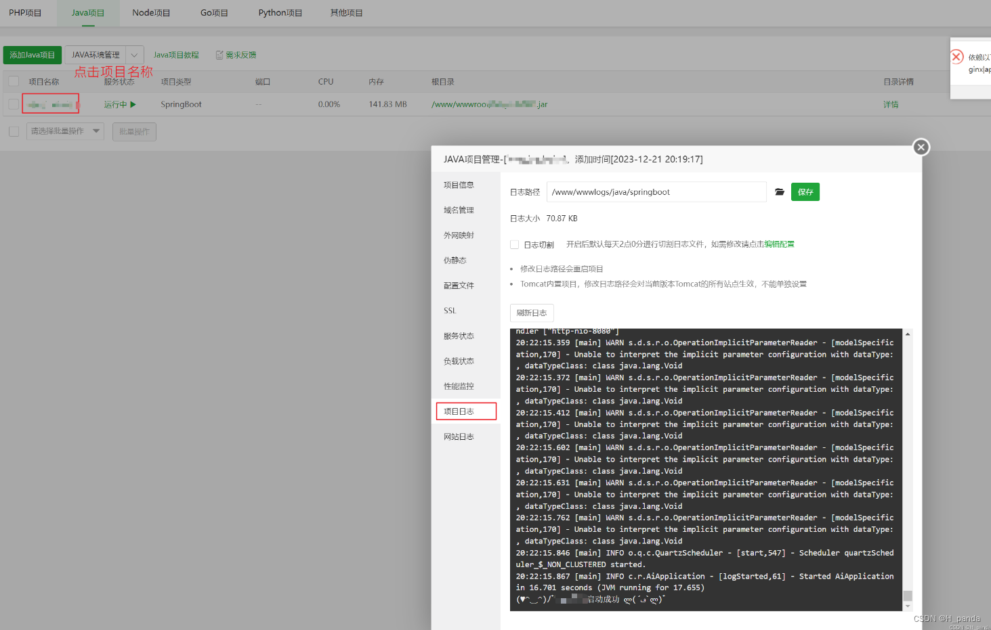Image resolution: width=991 pixels, height=630 pixels.
Task: Open 负载状态 in the dialog sidebar
Action: click(x=459, y=361)
